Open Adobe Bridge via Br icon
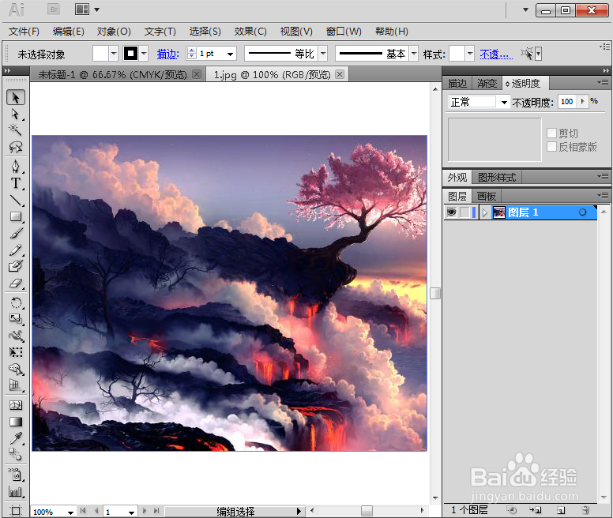The width and height of the screenshot is (613, 518). (x=54, y=9)
